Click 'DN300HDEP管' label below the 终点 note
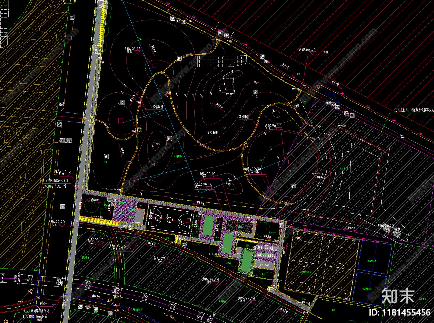The height and width of the screenshot is (323, 434). (x=35, y=316)
